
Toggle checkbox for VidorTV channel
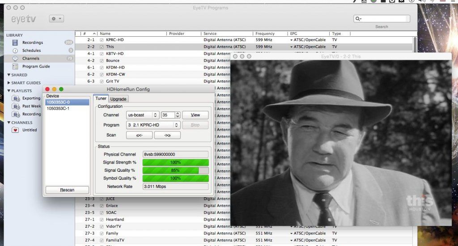(x=102, y=227)
